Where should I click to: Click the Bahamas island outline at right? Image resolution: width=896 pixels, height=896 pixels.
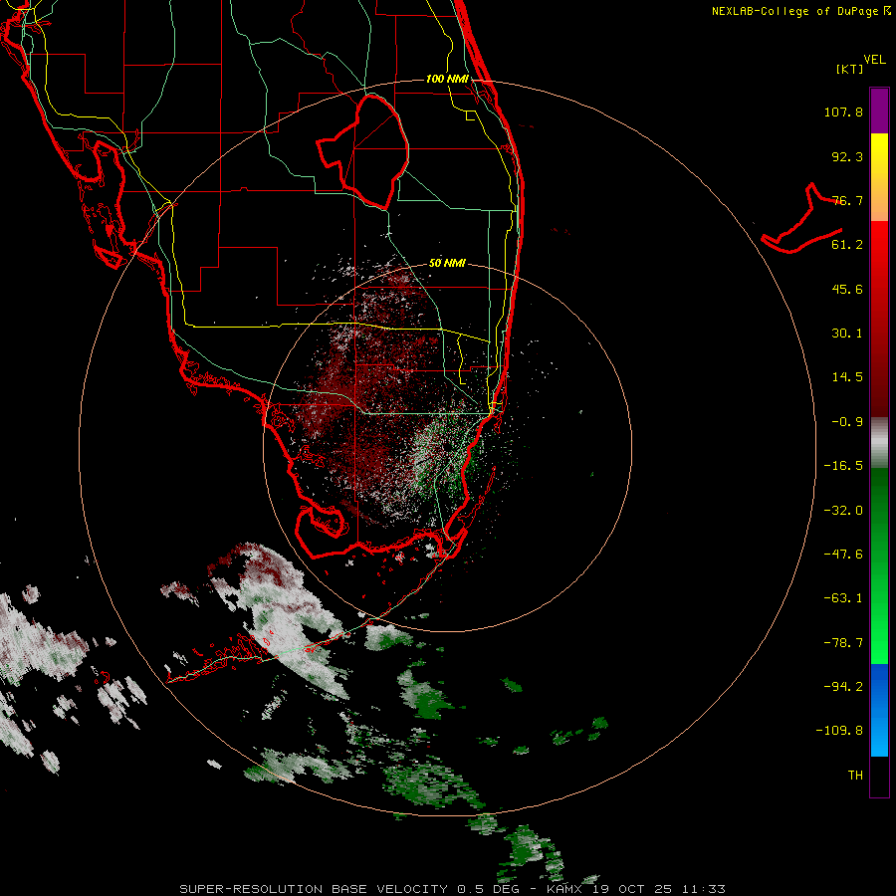point(802,219)
